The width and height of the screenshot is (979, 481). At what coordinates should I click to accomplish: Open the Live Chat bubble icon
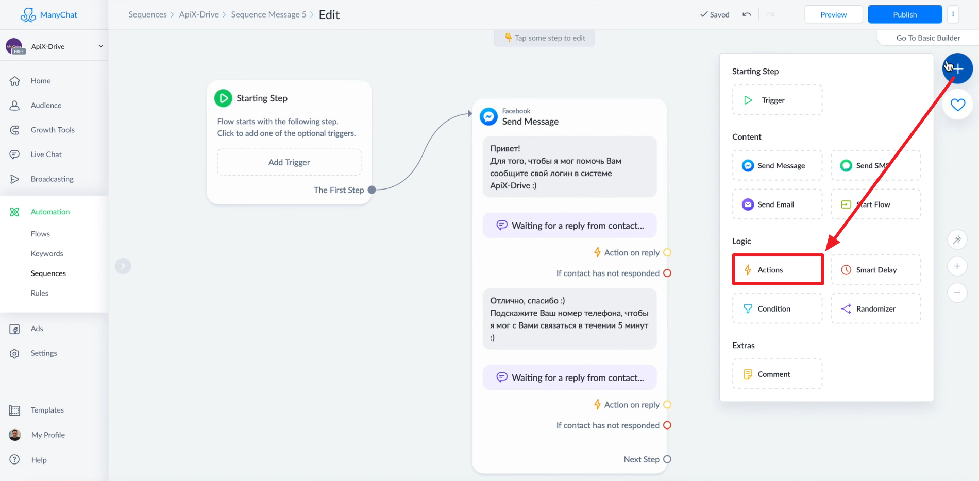15,154
